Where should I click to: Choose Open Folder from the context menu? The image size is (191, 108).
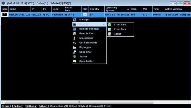click(x=89, y=61)
